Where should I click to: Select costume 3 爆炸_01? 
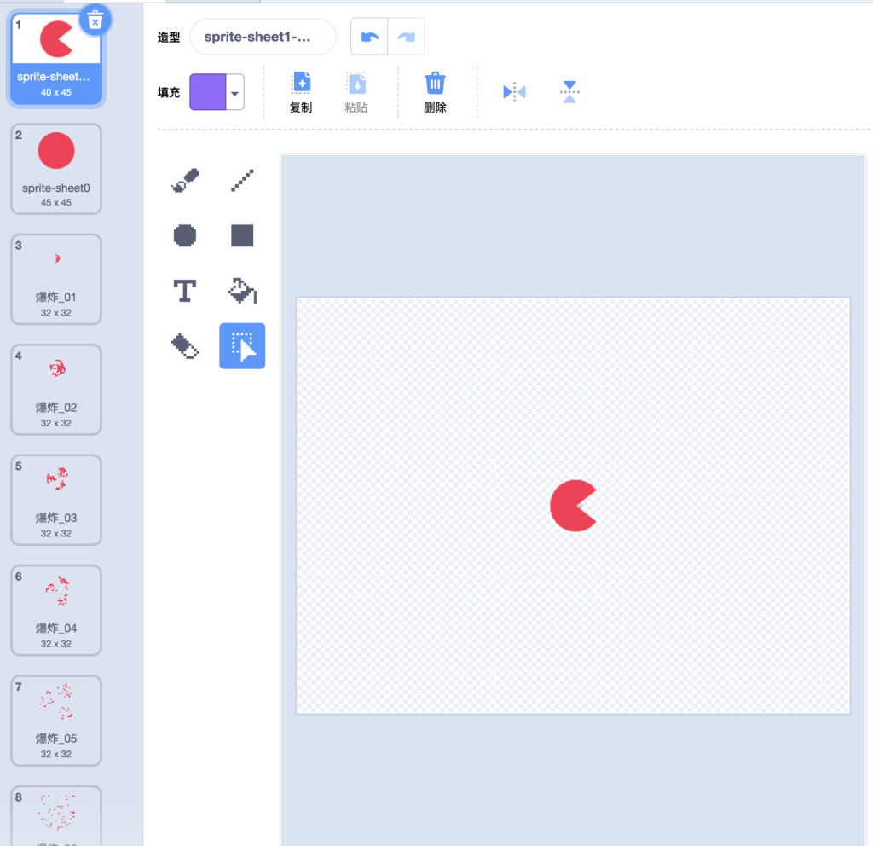(56, 279)
